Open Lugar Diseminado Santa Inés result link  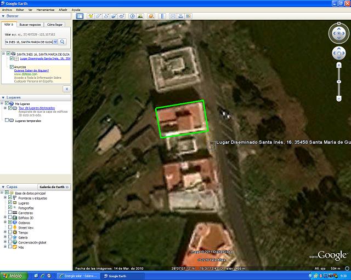[x=45, y=59]
